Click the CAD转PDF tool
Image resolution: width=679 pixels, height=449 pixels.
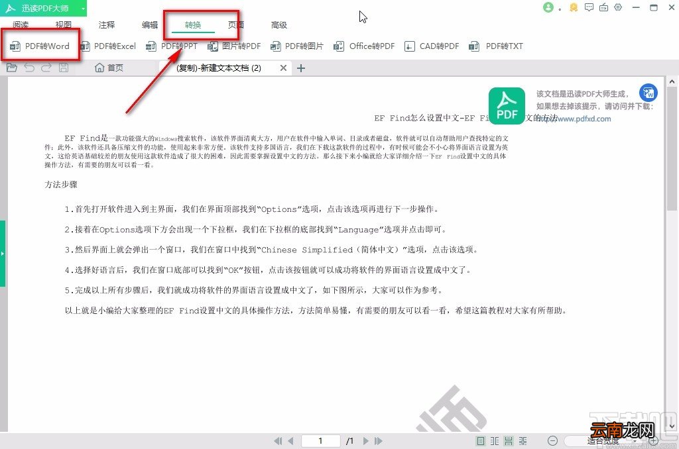coord(431,46)
